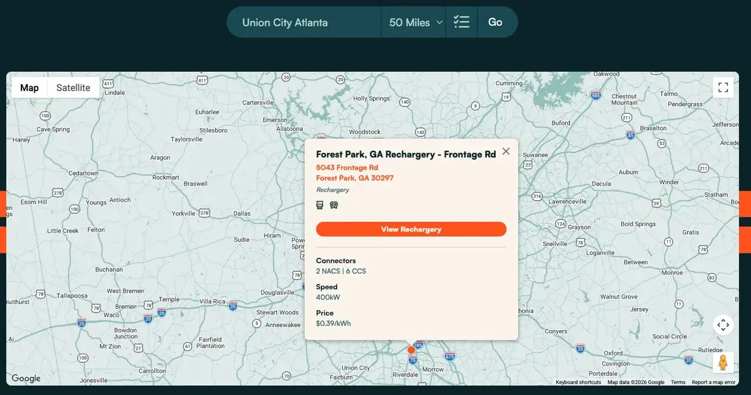
Task: Toggle fullscreen map view
Action: tap(723, 87)
